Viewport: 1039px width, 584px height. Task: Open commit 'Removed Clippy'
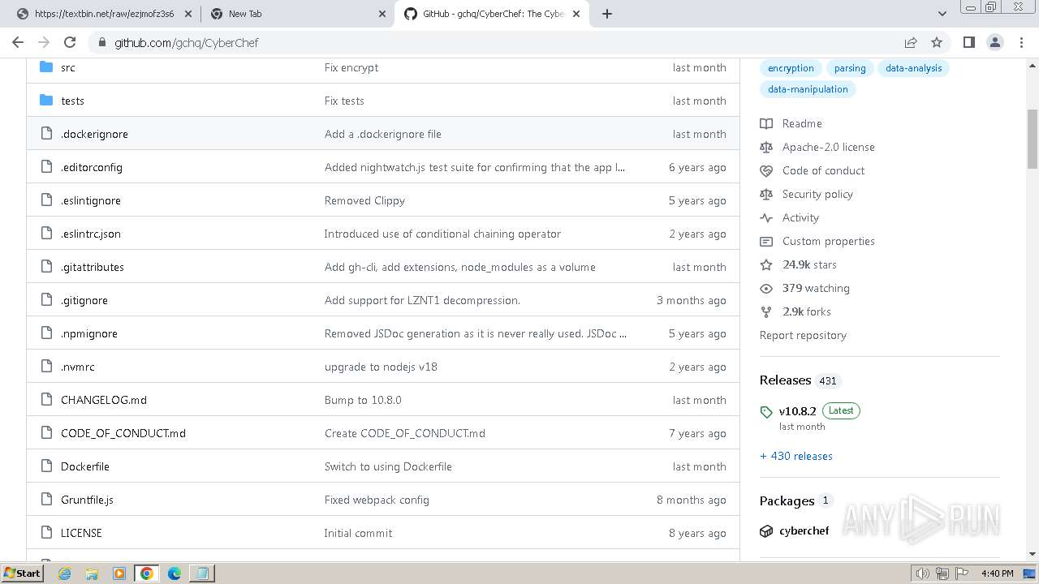pos(364,200)
